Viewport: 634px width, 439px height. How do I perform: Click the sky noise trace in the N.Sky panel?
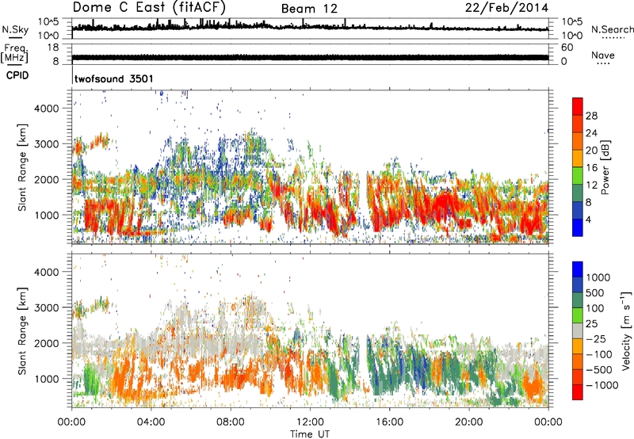(x=310, y=27)
